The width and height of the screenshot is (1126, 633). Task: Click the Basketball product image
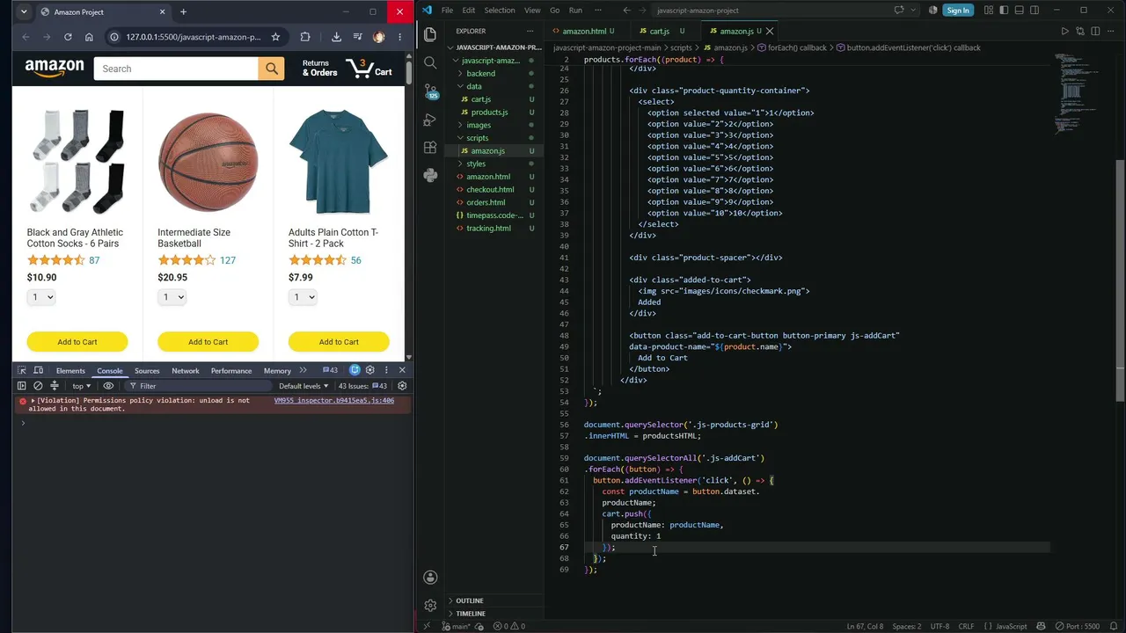pyautogui.click(x=208, y=162)
